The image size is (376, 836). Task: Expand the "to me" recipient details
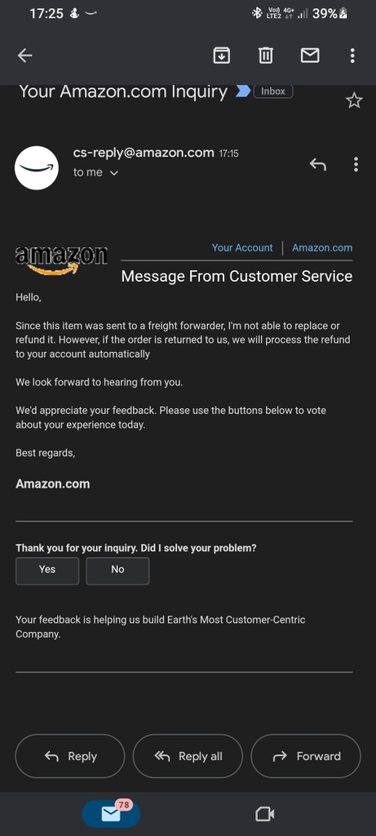pyautogui.click(x=96, y=173)
